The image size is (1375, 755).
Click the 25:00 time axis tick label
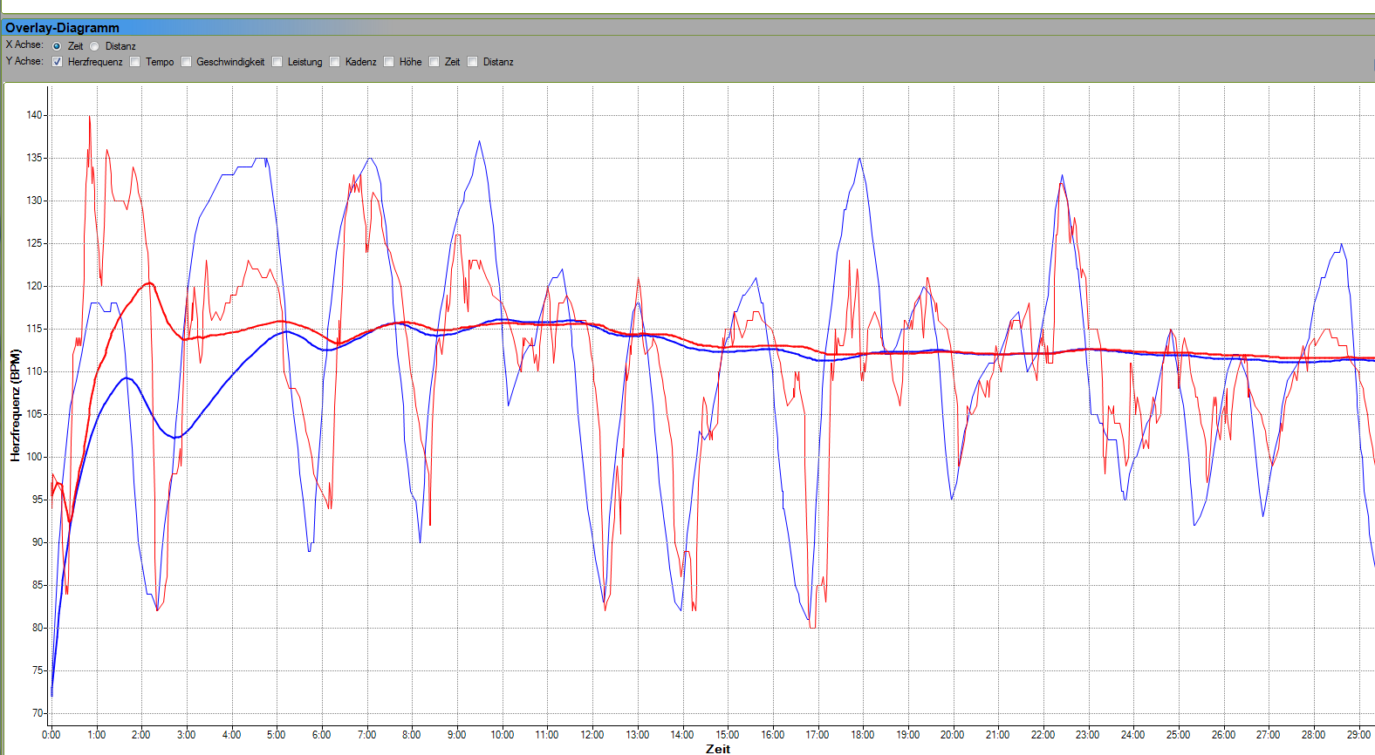point(1178,735)
